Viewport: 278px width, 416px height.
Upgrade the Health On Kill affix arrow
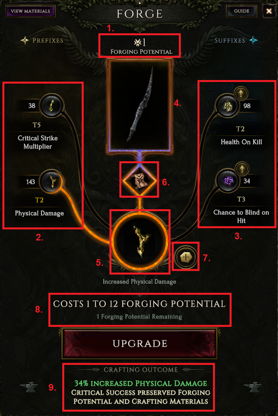(x=241, y=94)
